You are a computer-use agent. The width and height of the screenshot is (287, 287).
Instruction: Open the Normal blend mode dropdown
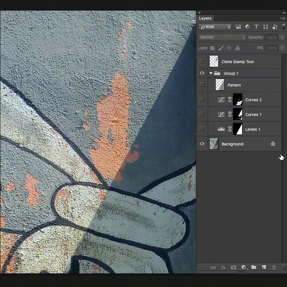tap(222, 37)
